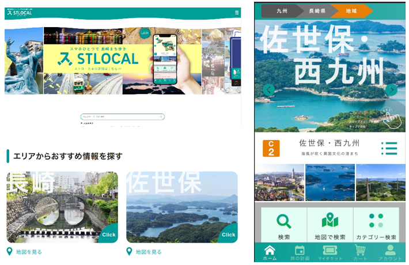Select 九州 breadcrumb in the app
Image resolution: width=409 pixels, height=265 pixels.
pos(282,11)
